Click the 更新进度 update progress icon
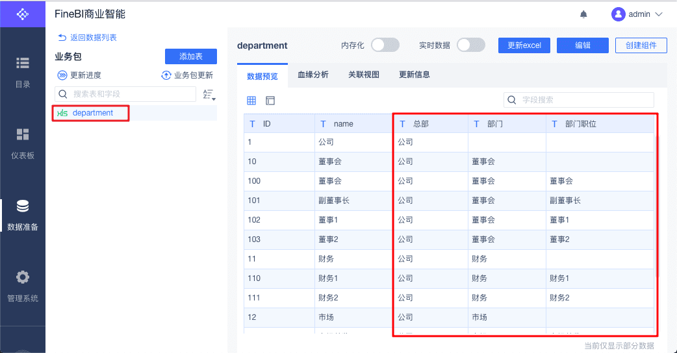Screen dimensions: 677x353 [63, 75]
